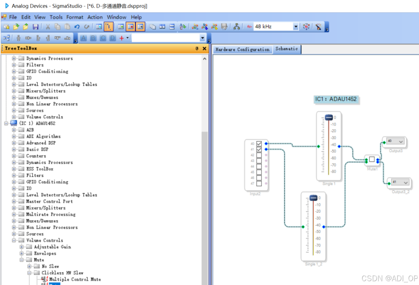Open the empty combo box on second toolbar

point(202,38)
